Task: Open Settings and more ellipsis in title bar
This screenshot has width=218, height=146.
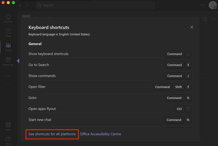Action: click(203, 5)
